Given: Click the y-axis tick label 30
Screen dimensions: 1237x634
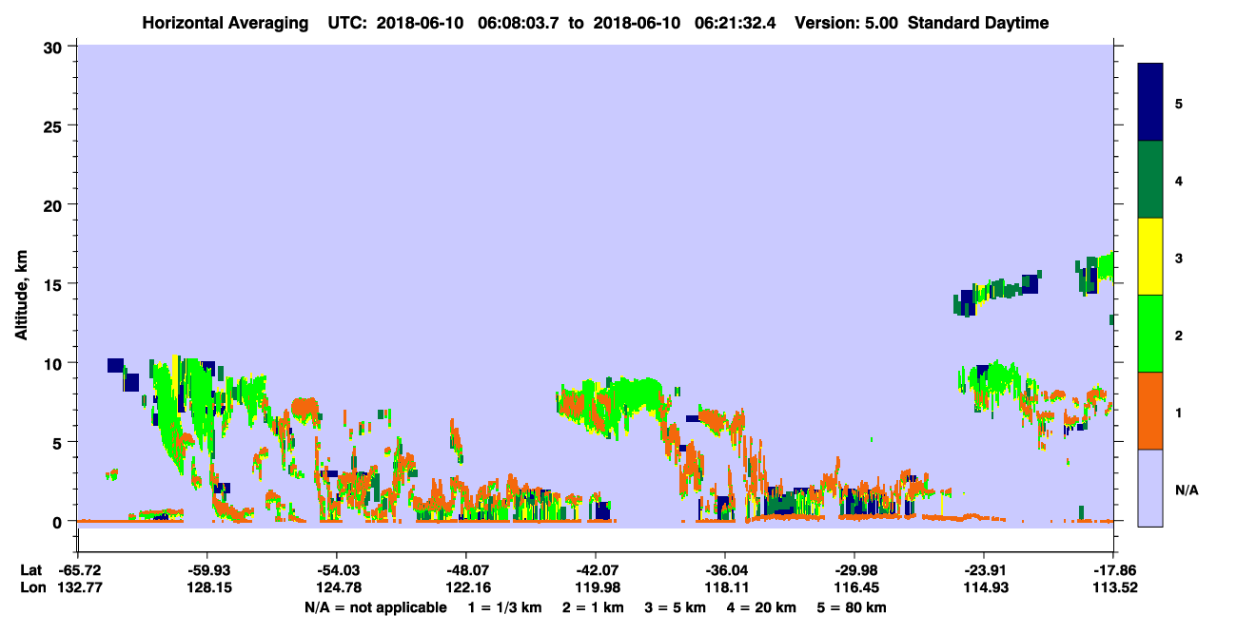Looking at the screenshot, I should click(54, 46).
